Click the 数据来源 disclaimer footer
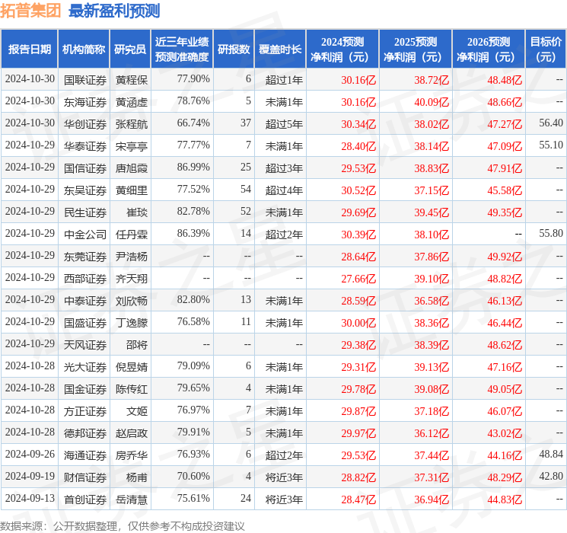 (123, 525)
